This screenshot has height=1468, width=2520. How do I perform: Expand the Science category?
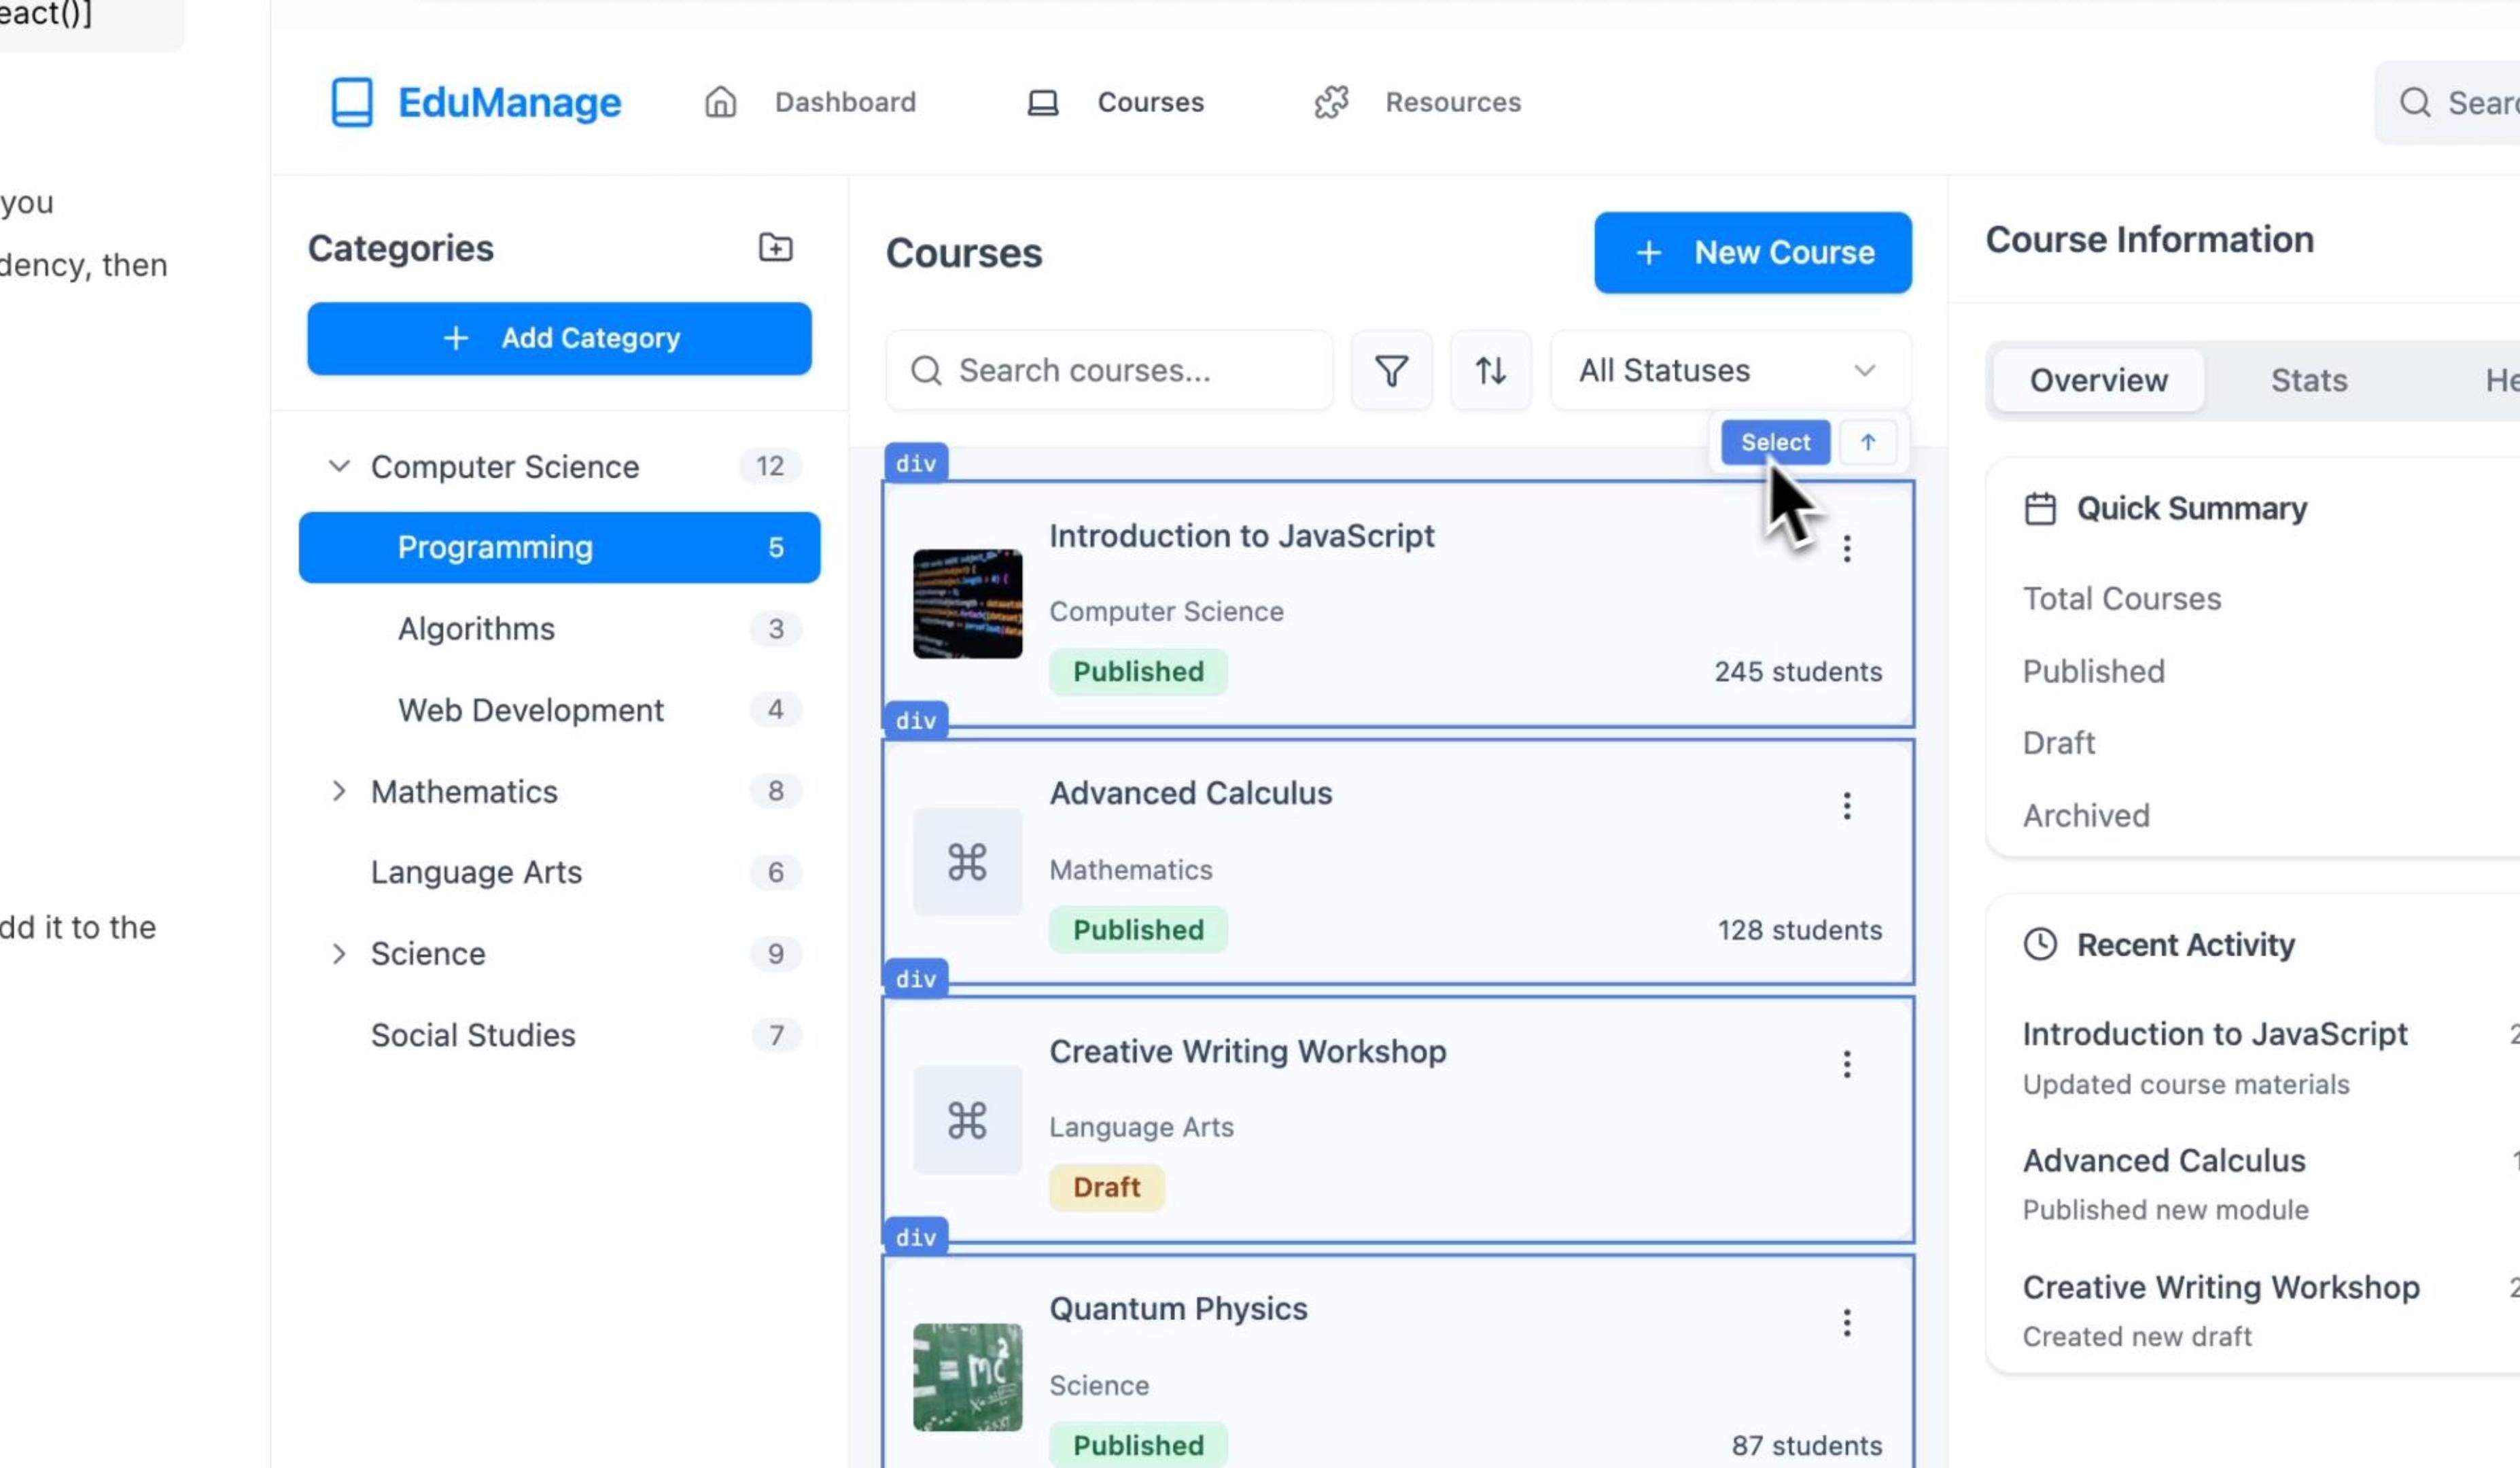tap(339, 954)
